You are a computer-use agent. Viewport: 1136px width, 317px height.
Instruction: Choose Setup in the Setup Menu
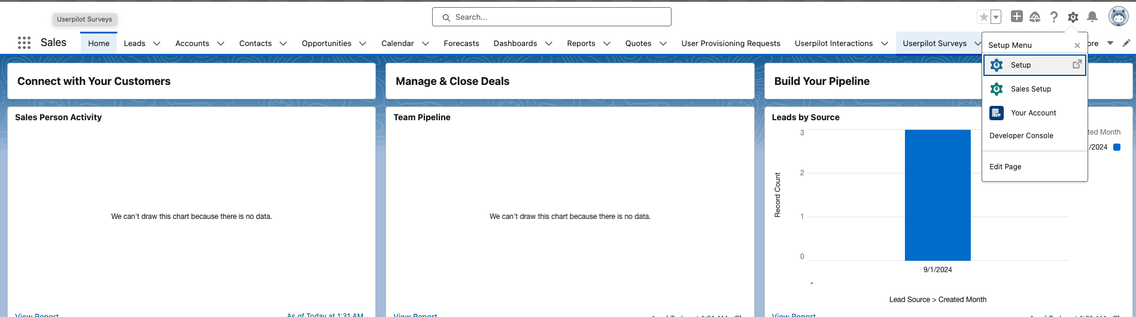(1035, 65)
